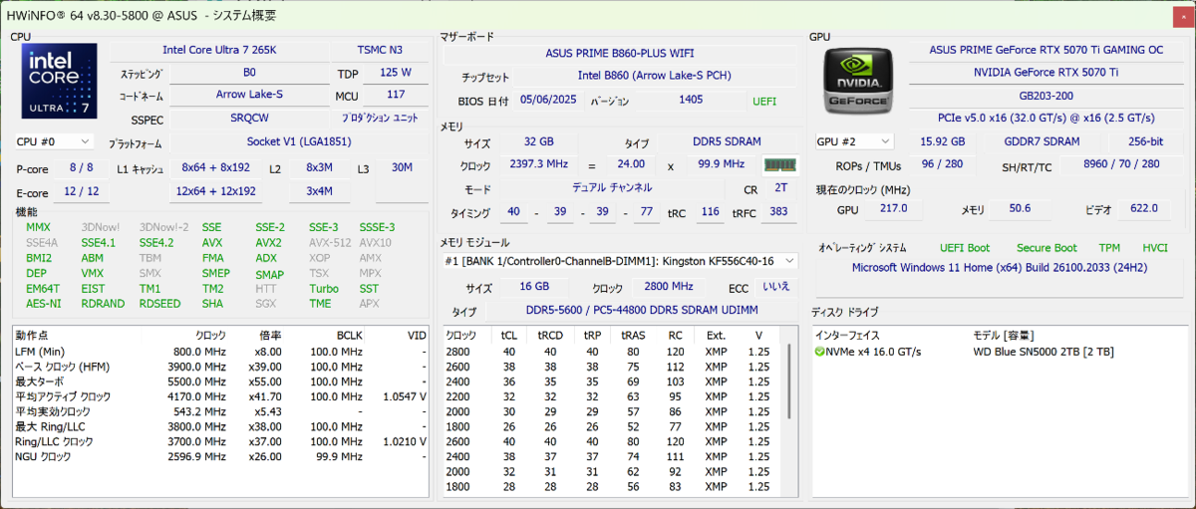
Task: Select the WD Blue SN5000 2TB drive entry
Action: 1043,352
